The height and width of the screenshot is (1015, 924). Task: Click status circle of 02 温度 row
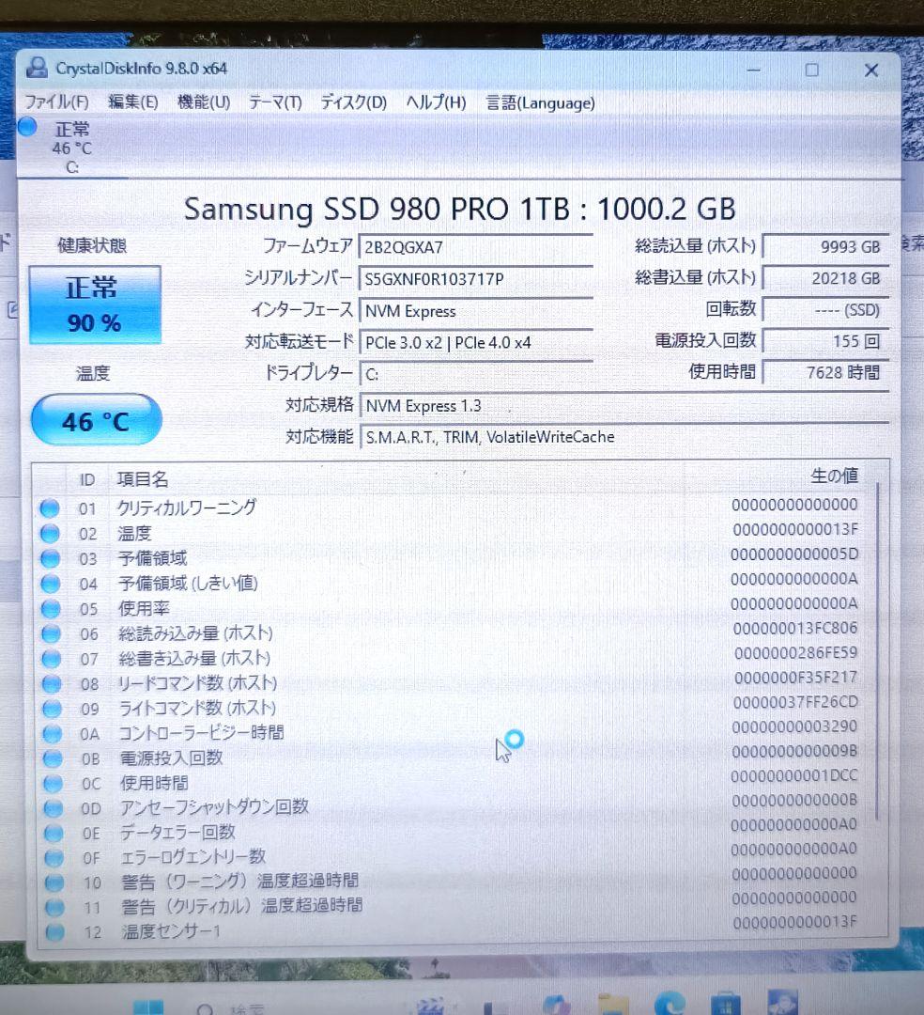coord(50,534)
